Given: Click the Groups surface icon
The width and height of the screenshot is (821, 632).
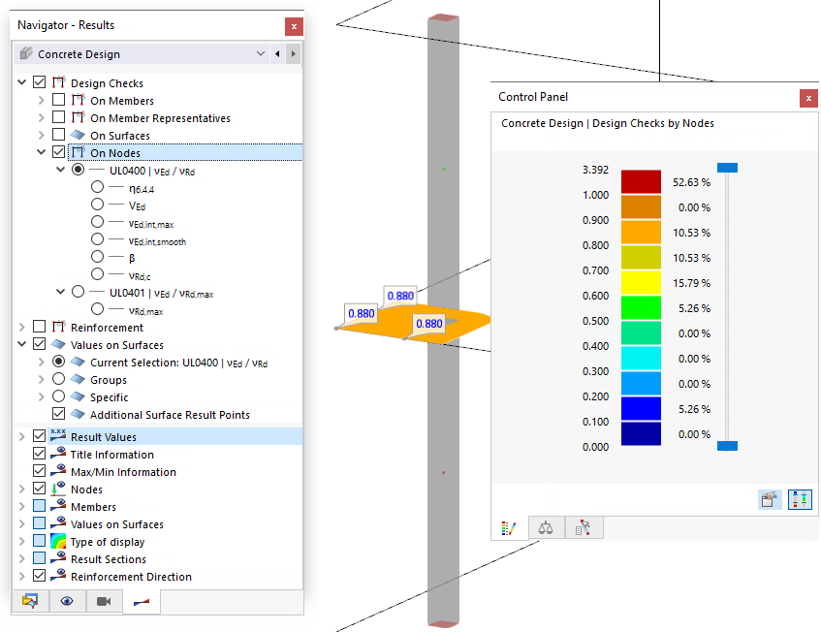Looking at the screenshot, I should point(78,379).
